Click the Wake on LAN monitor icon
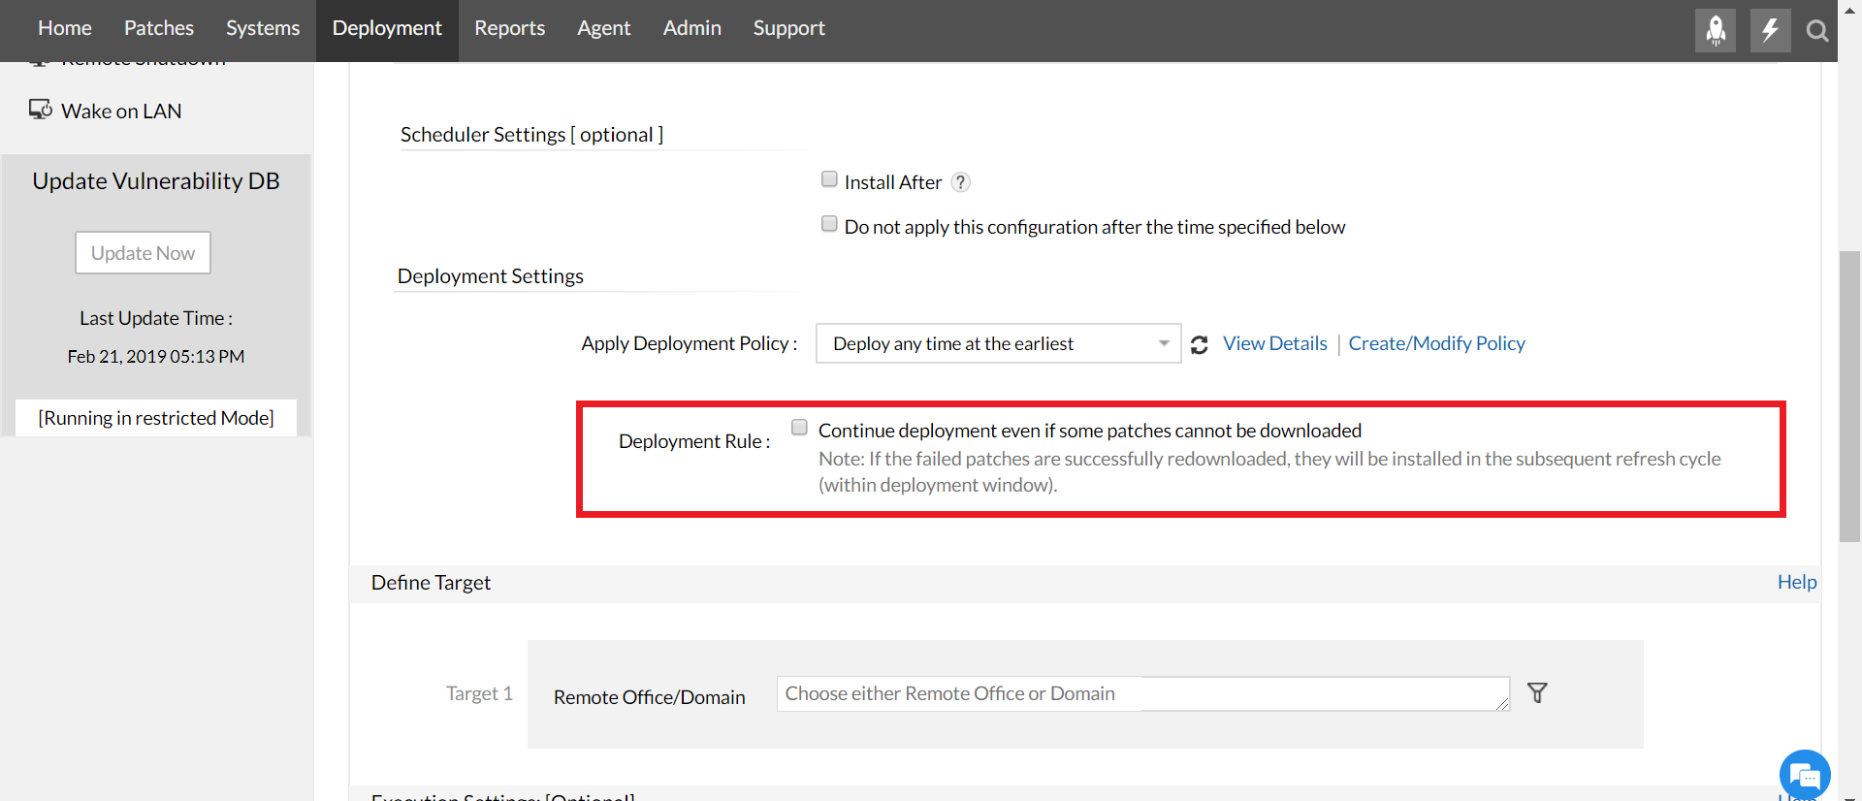The height and width of the screenshot is (801, 1862). pyautogui.click(x=40, y=110)
